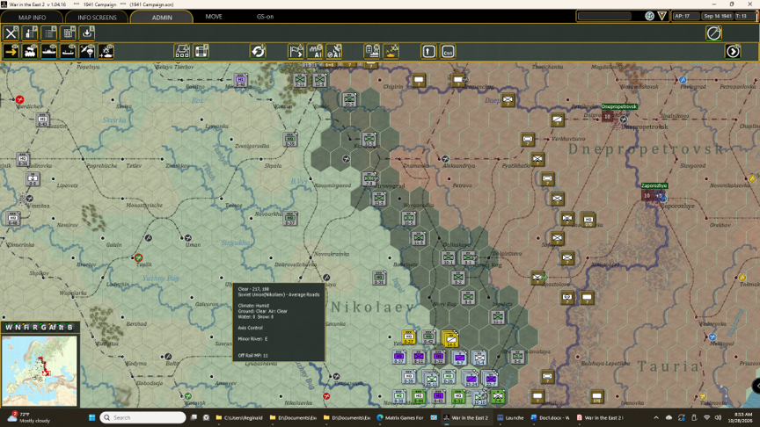The width and height of the screenshot is (760, 427).
Task: Click the build fortified zone icon
Action: (182, 51)
